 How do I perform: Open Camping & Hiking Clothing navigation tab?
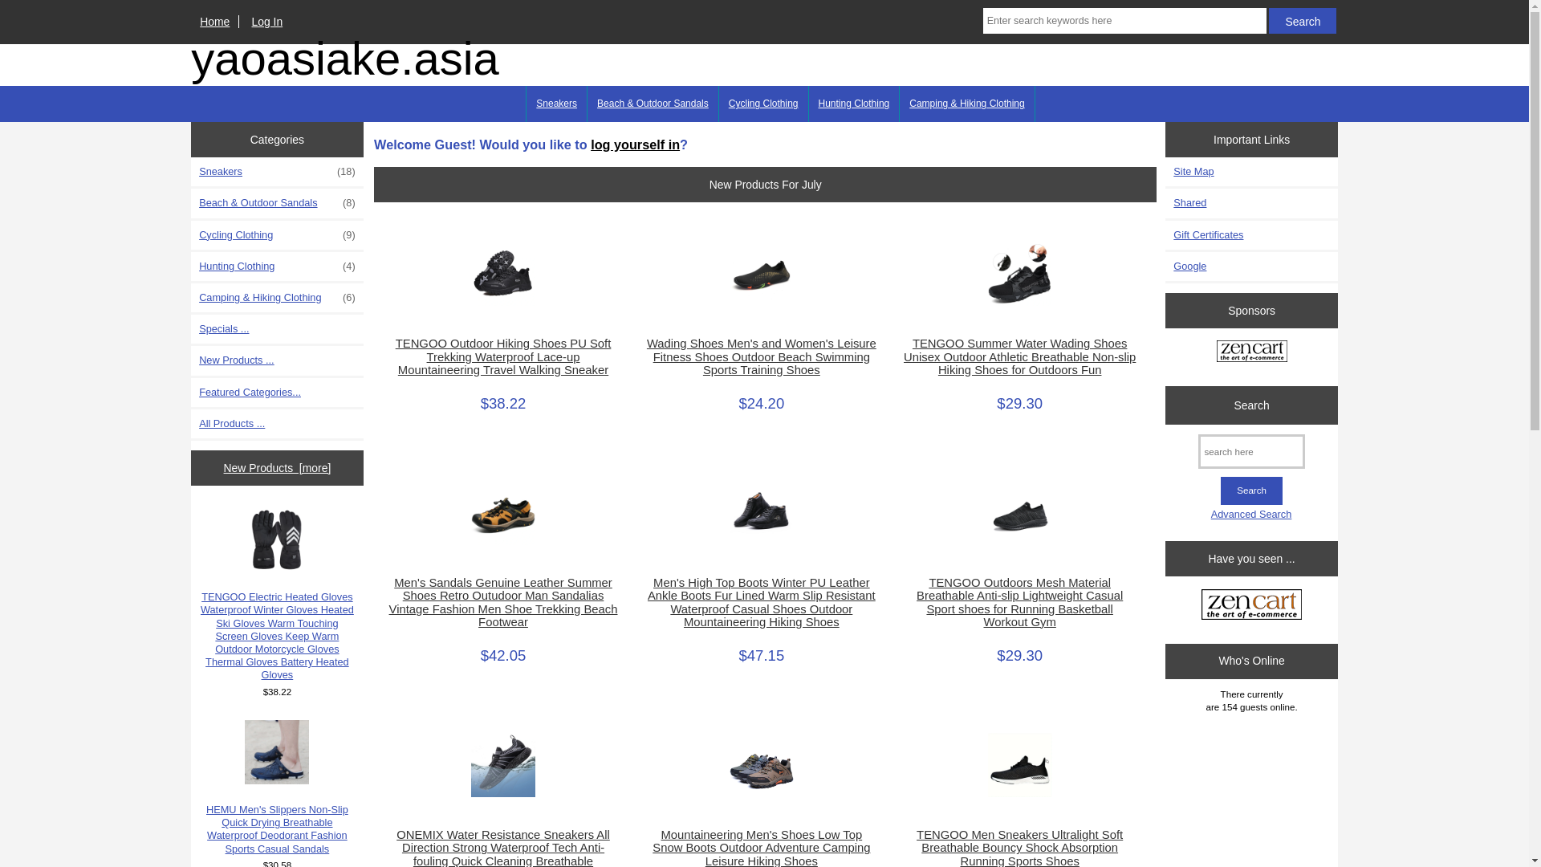[967, 104]
